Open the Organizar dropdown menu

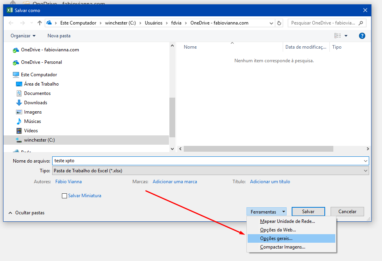coord(23,36)
